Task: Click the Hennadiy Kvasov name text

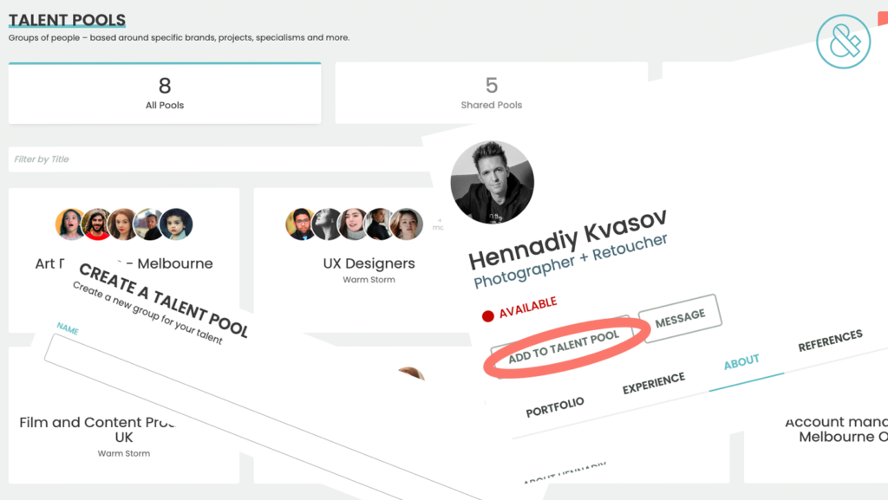Action: click(567, 239)
